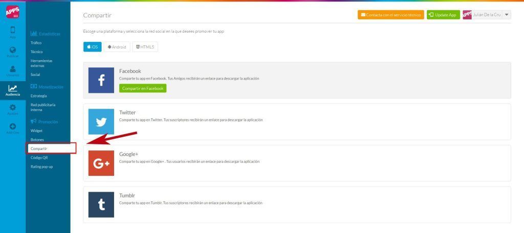Viewport: 524px width, 233px height.
Task: Open Técnico in the sidebar menu
Action: [x=37, y=52]
